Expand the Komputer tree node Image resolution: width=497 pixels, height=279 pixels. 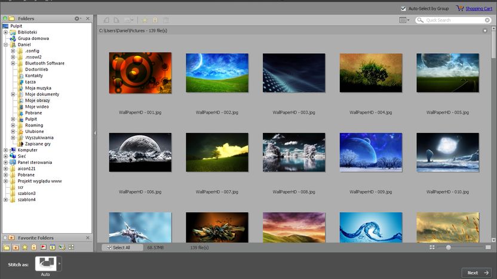coord(5,150)
